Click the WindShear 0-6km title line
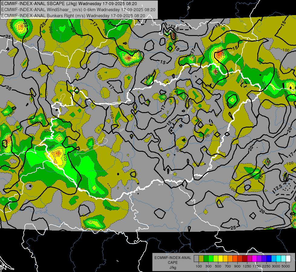Viewport: 296px width, 272px height. [x=78, y=10]
